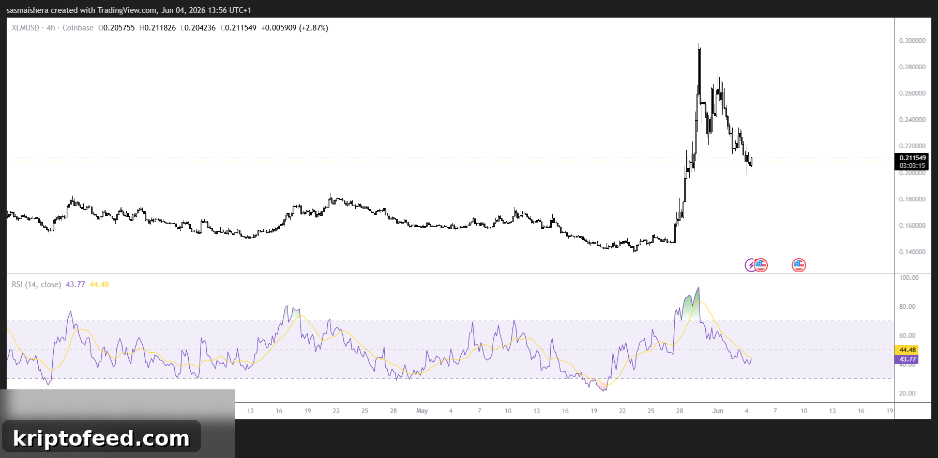Open the US flag event overlapping the lightning icon
Viewport: 938px width, 458px height.
pyautogui.click(x=761, y=265)
